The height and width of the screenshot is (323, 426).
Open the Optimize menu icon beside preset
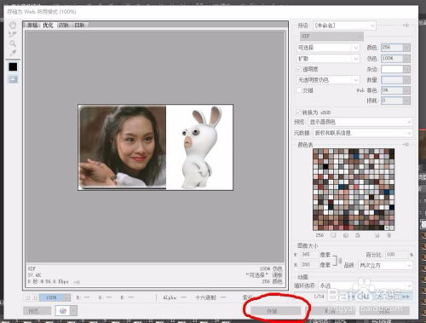[x=406, y=26]
